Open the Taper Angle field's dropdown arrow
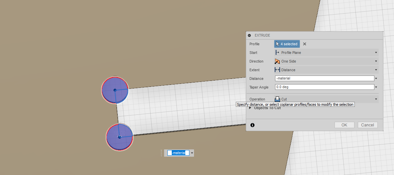394x175 pixels. click(376, 87)
